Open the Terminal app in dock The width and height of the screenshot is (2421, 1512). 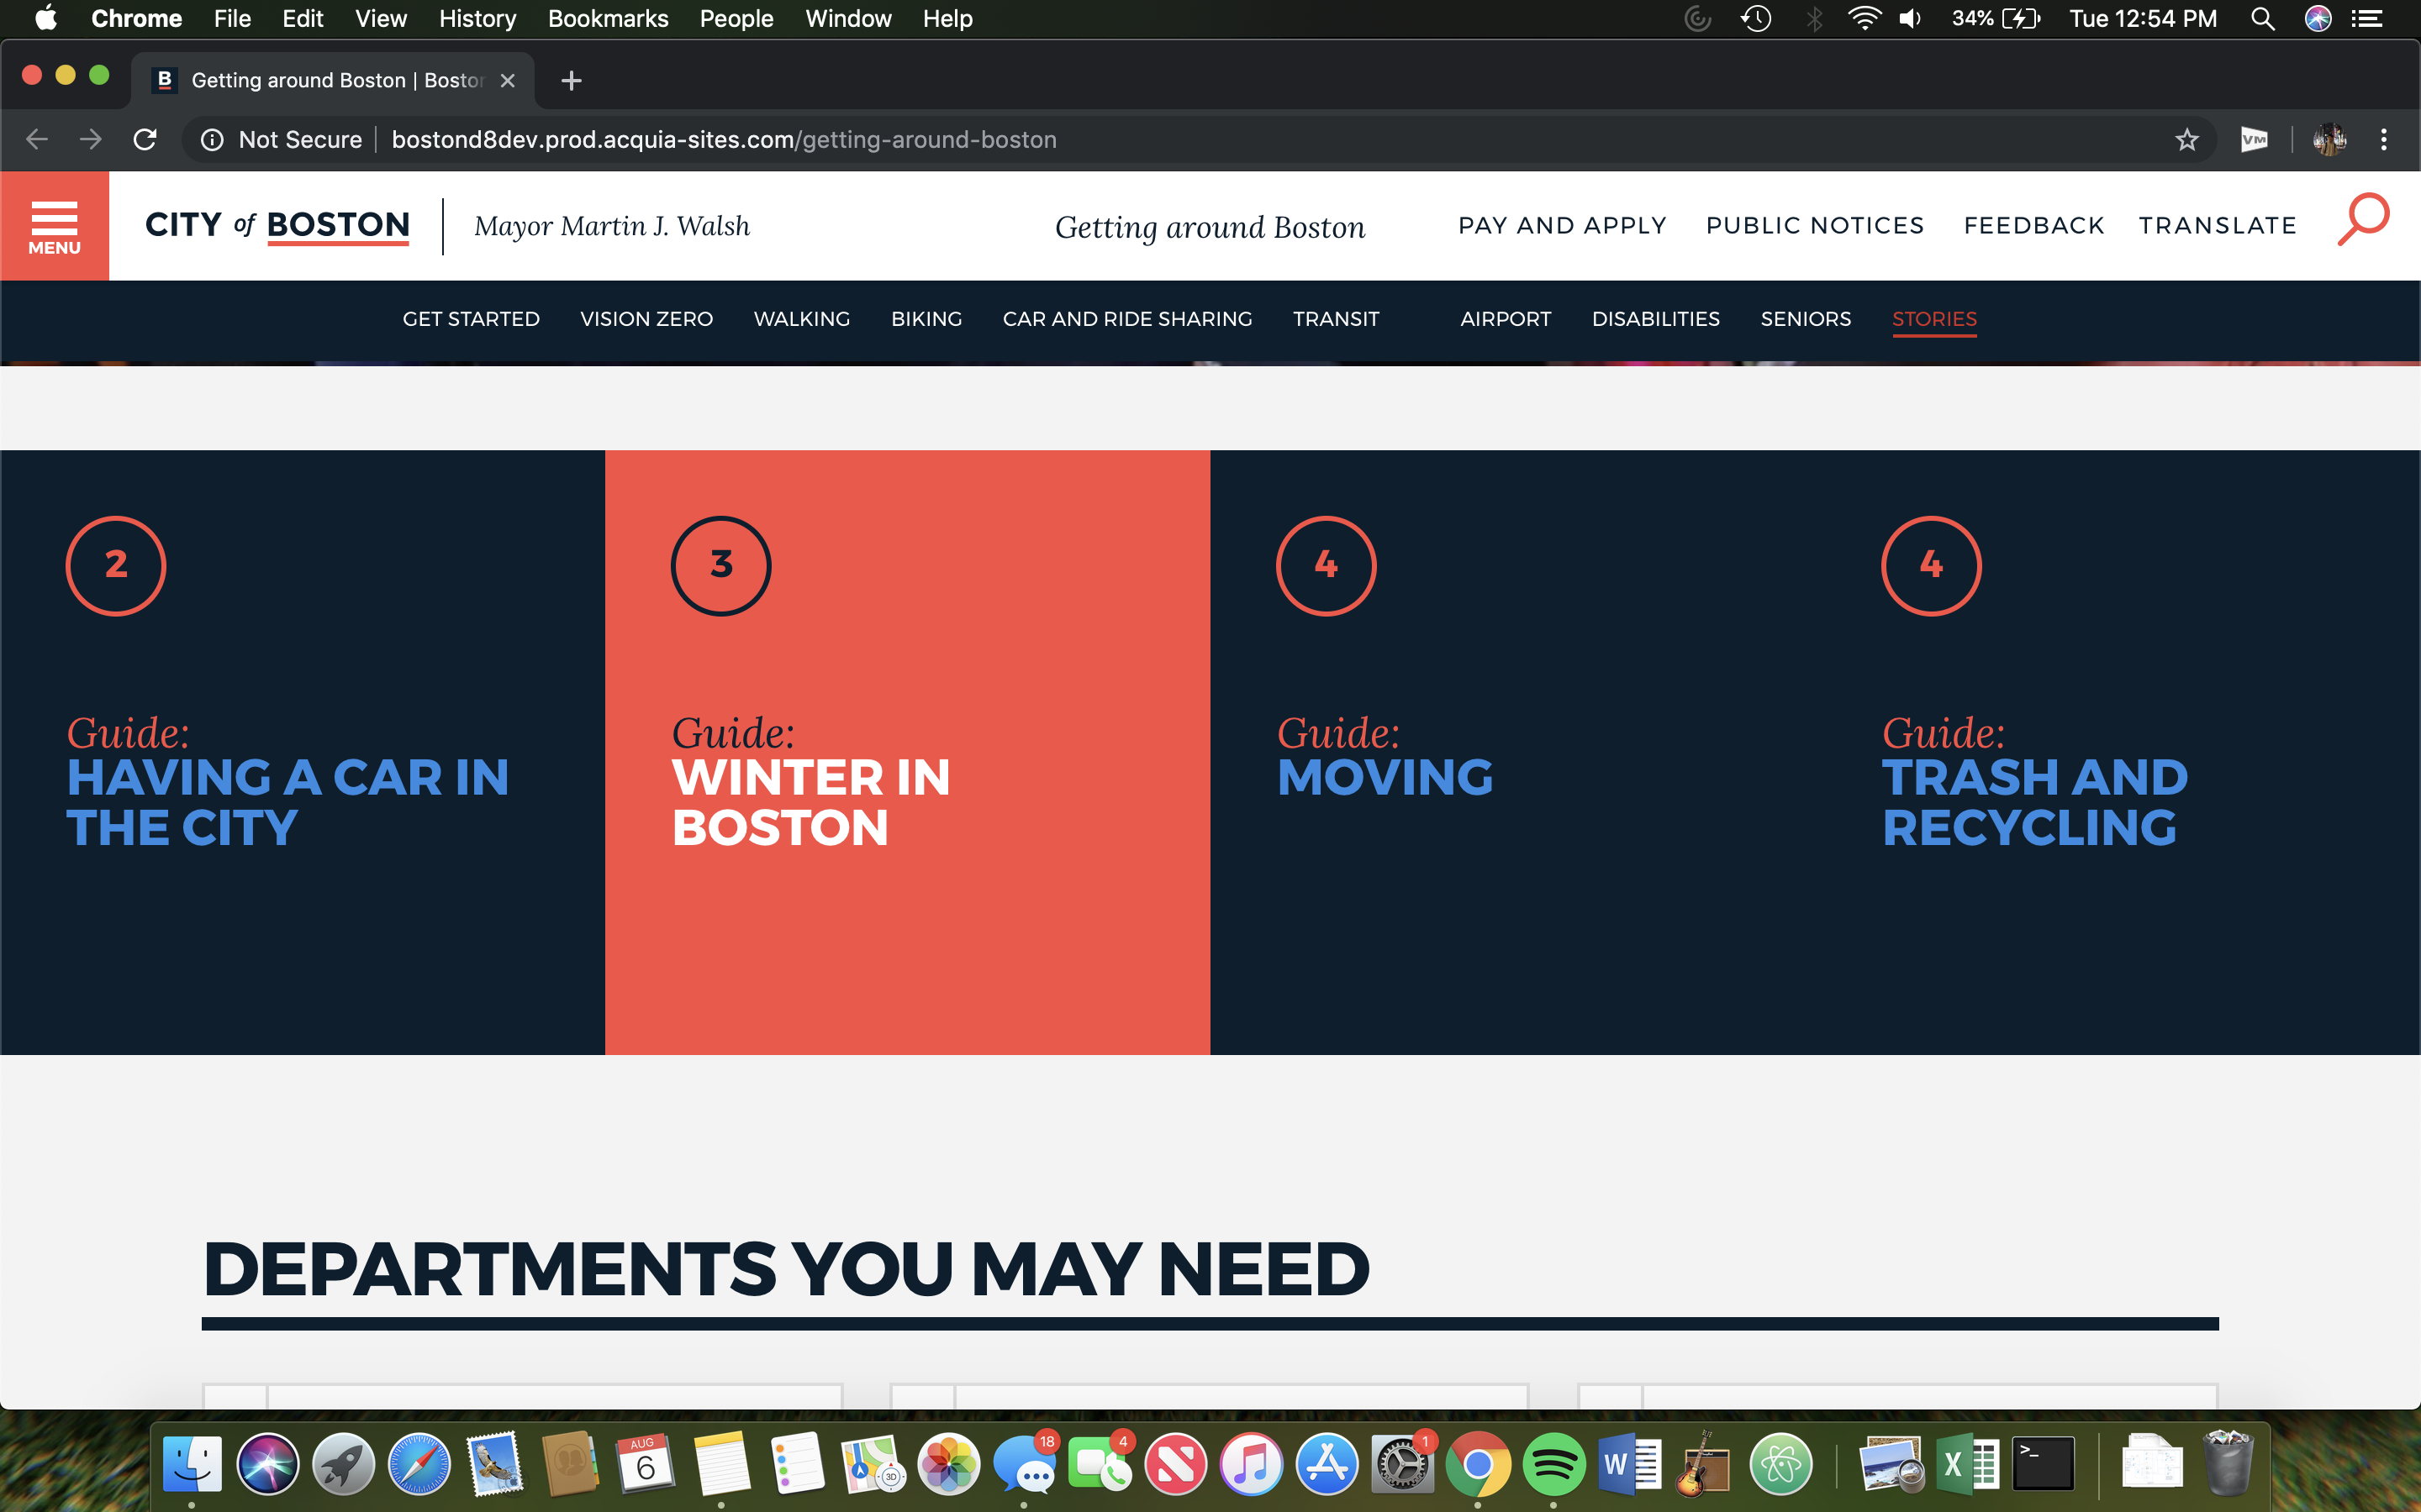(x=2043, y=1466)
